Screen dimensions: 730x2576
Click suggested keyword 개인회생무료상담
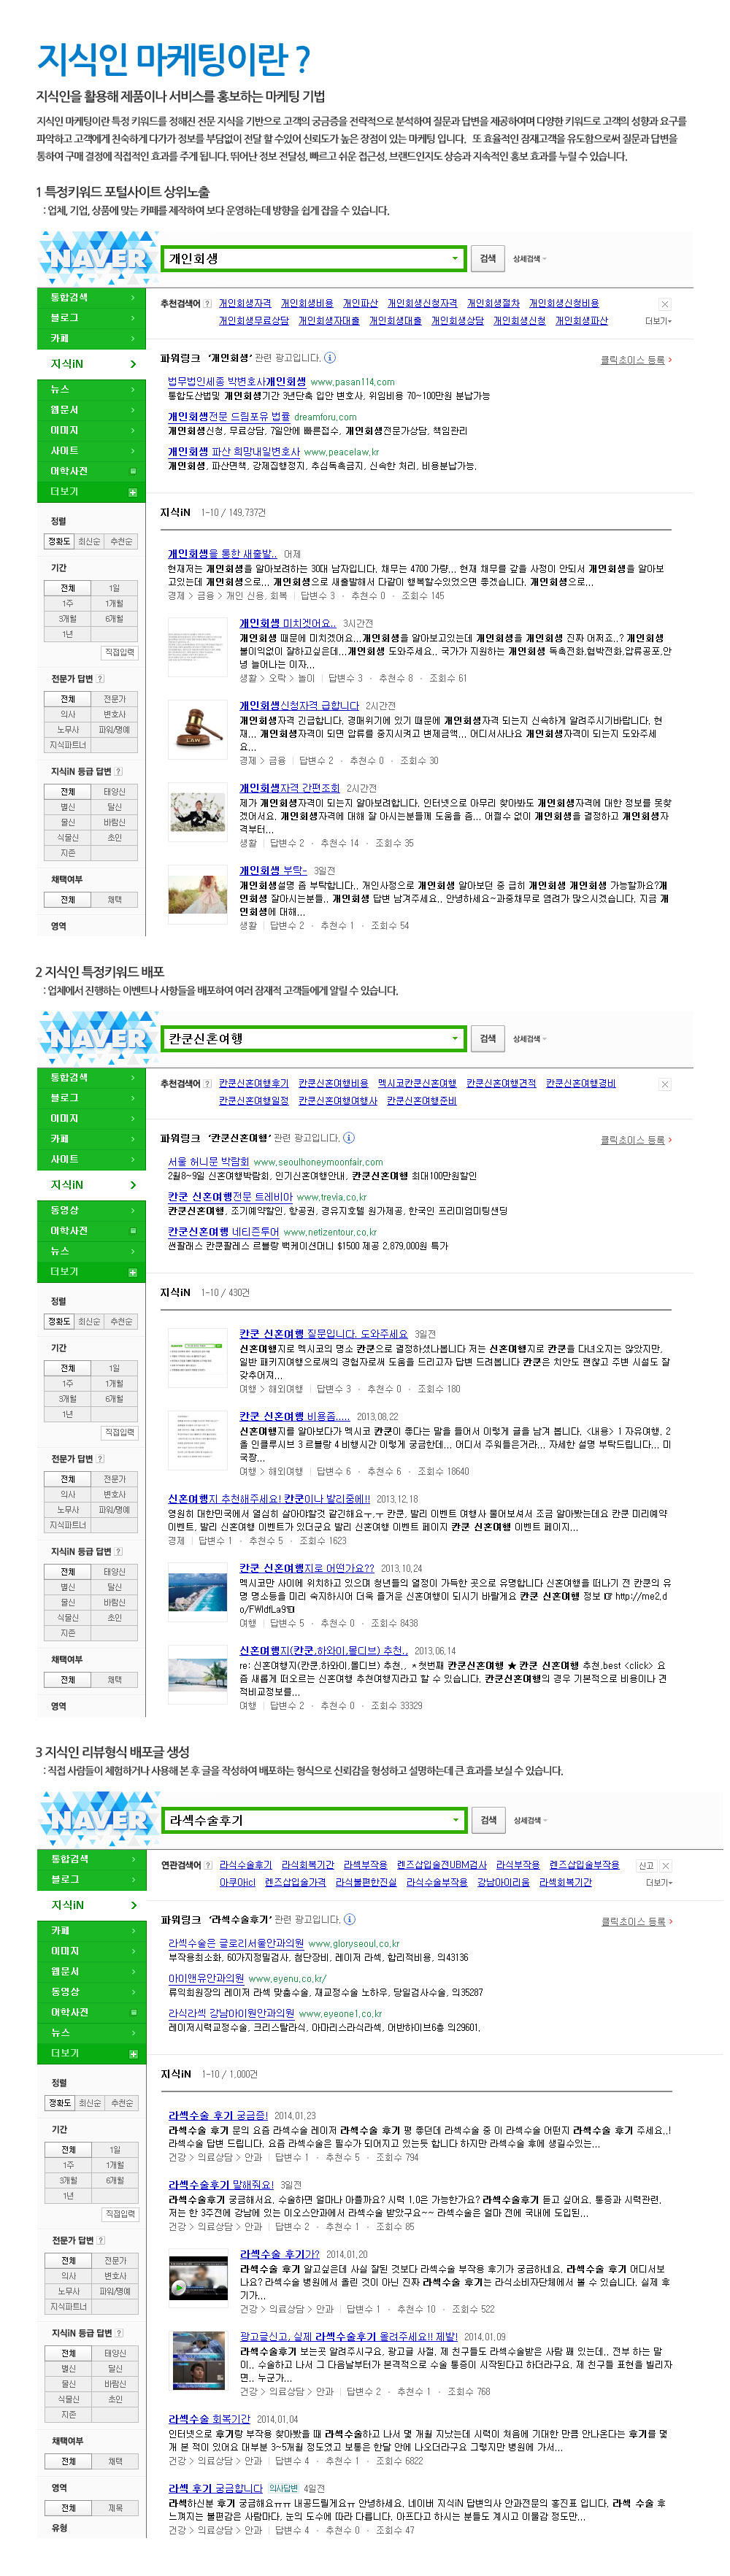tap(253, 321)
